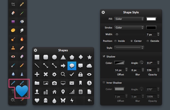Enable the Inner Shadow checkbox
Screen dimensions: 170x110
(x=104, y=83)
